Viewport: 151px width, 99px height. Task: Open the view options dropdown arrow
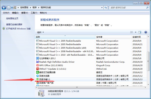pyautogui.click(x=136, y=32)
